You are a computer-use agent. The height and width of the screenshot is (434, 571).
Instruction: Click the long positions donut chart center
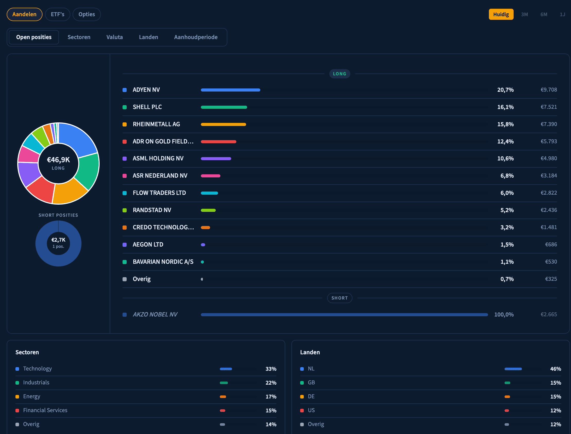tap(58, 163)
